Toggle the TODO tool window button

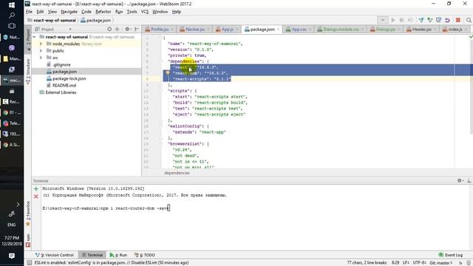145,255
